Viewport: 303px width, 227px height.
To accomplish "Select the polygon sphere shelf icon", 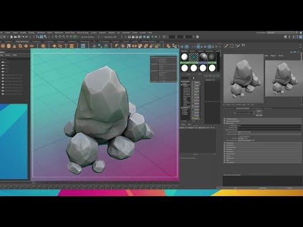I will coord(3,46).
